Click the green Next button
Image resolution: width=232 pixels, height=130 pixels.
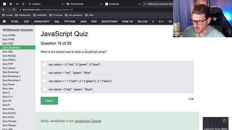(49, 101)
